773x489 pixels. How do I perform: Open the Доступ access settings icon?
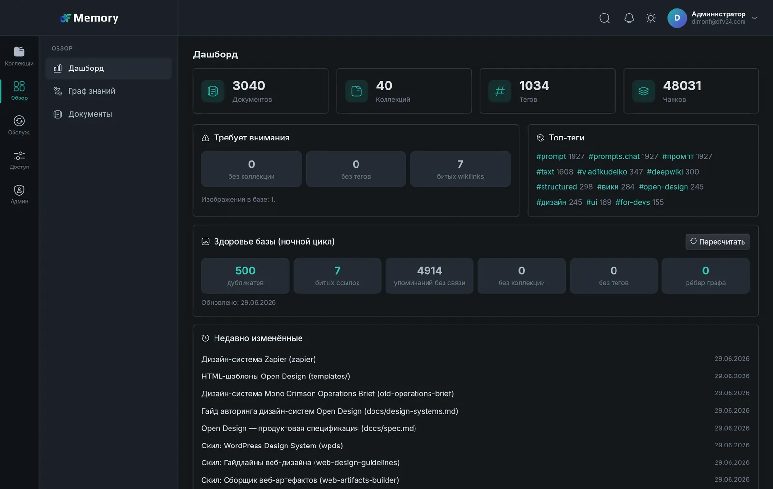pyautogui.click(x=19, y=160)
